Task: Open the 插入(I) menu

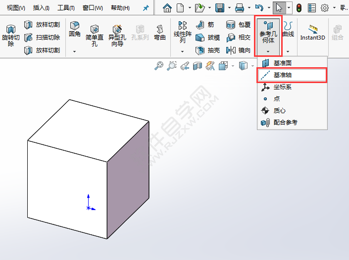Action: click(41, 8)
